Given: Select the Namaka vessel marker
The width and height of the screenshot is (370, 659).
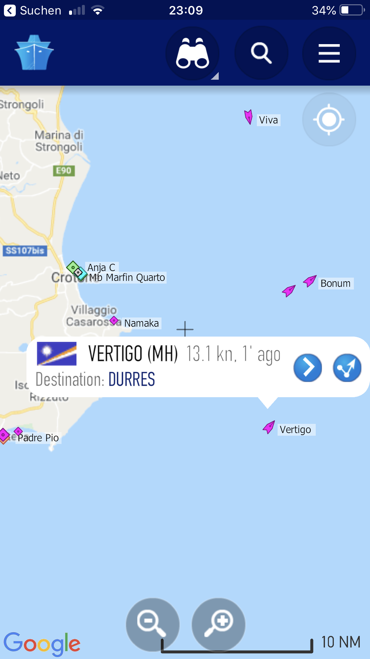Looking at the screenshot, I should [x=114, y=320].
